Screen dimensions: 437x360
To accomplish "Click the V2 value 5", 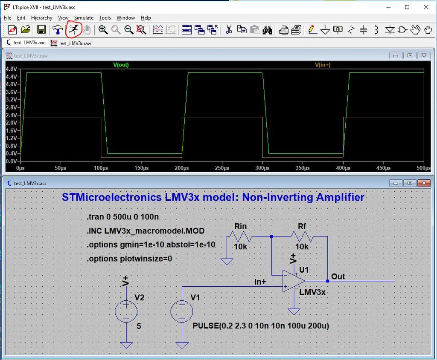I will tap(139, 326).
